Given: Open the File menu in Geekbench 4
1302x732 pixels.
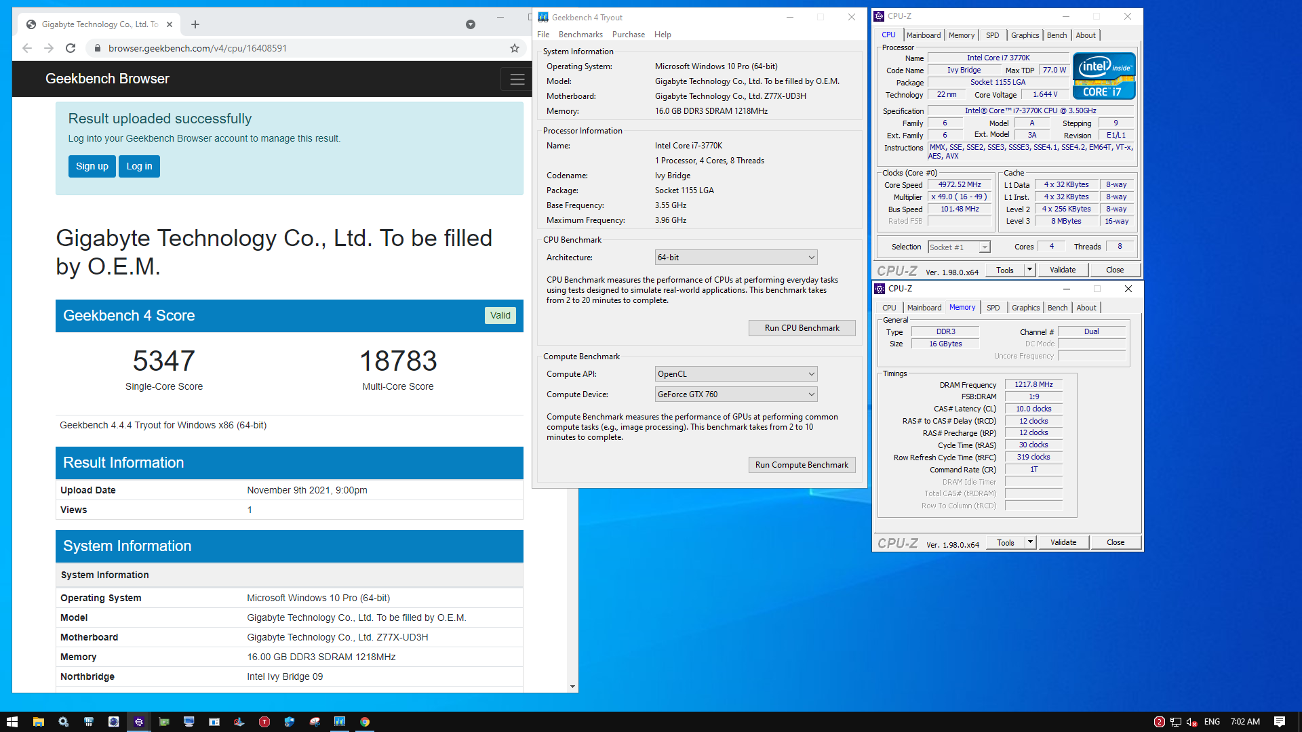Looking at the screenshot, I should (543, 35).
